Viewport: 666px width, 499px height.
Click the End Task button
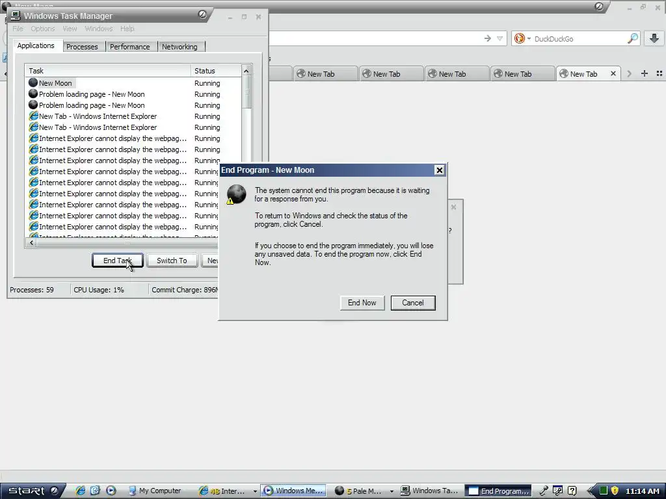(x=117, y=261)
